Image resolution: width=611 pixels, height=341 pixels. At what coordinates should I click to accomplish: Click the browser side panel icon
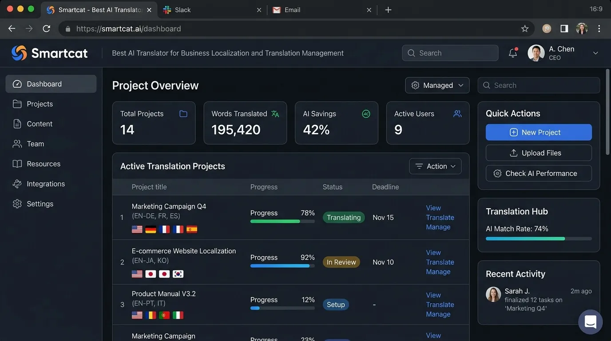564,28
